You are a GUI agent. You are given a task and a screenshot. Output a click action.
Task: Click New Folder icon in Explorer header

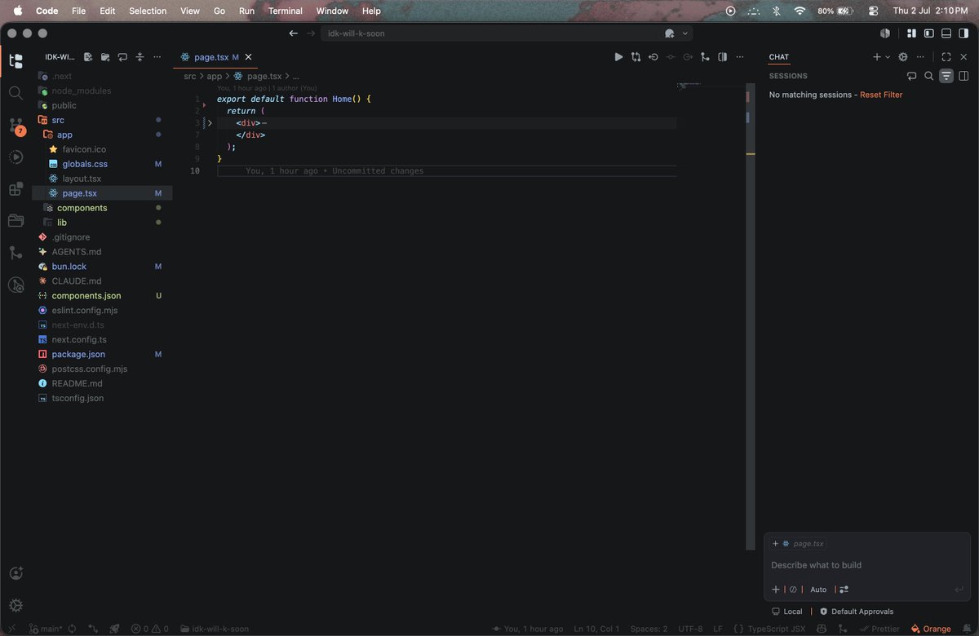click(x=105, y=57)
